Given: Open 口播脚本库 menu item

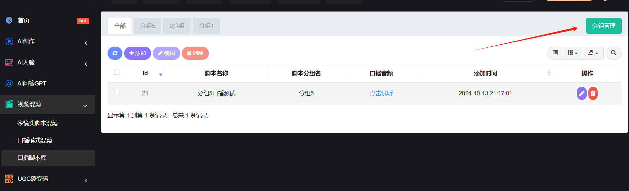Looking at the screenshot, I should coord(48,158).
